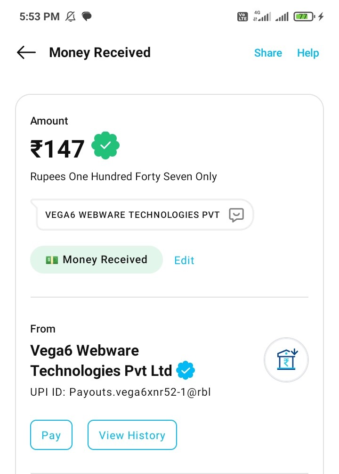Tap the VEGA6 WEBWARE TECHNOLOGIES PVT note
This screenshot has height=474, width=339.
pyautogui.click(x=132, y=215)
